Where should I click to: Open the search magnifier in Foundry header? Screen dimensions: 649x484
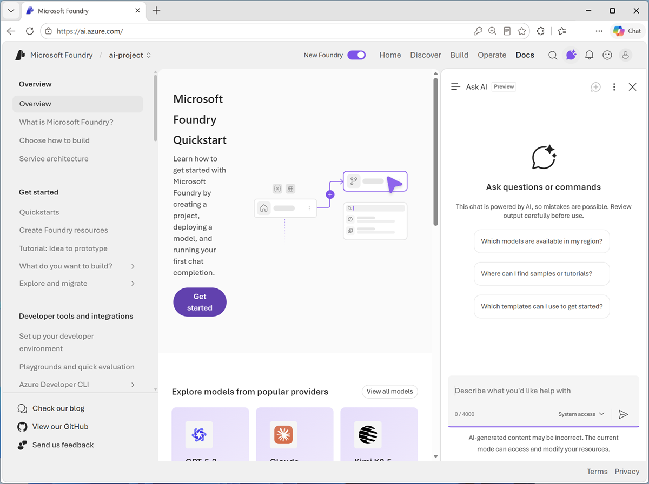click(x=553, y=55)
